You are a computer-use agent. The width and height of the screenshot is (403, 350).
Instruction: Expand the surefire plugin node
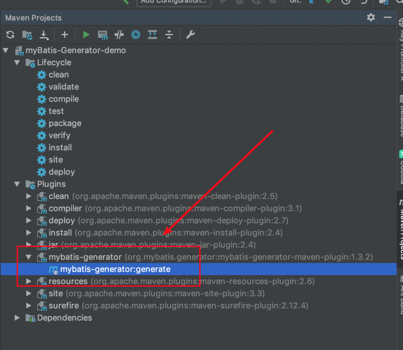[29, 306]
